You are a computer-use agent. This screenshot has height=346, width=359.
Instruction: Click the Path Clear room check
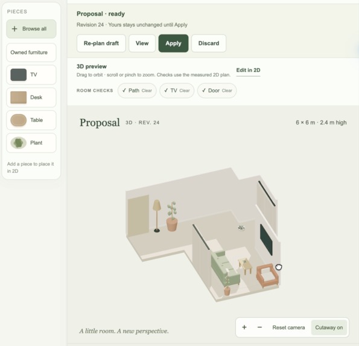pyautogui.click(x=137, y=91)
